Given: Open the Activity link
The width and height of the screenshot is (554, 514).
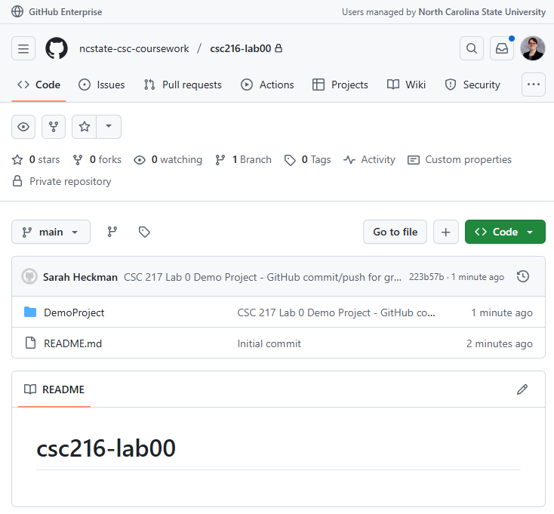Looking at the screenshot, I should (x=369, y=160).
